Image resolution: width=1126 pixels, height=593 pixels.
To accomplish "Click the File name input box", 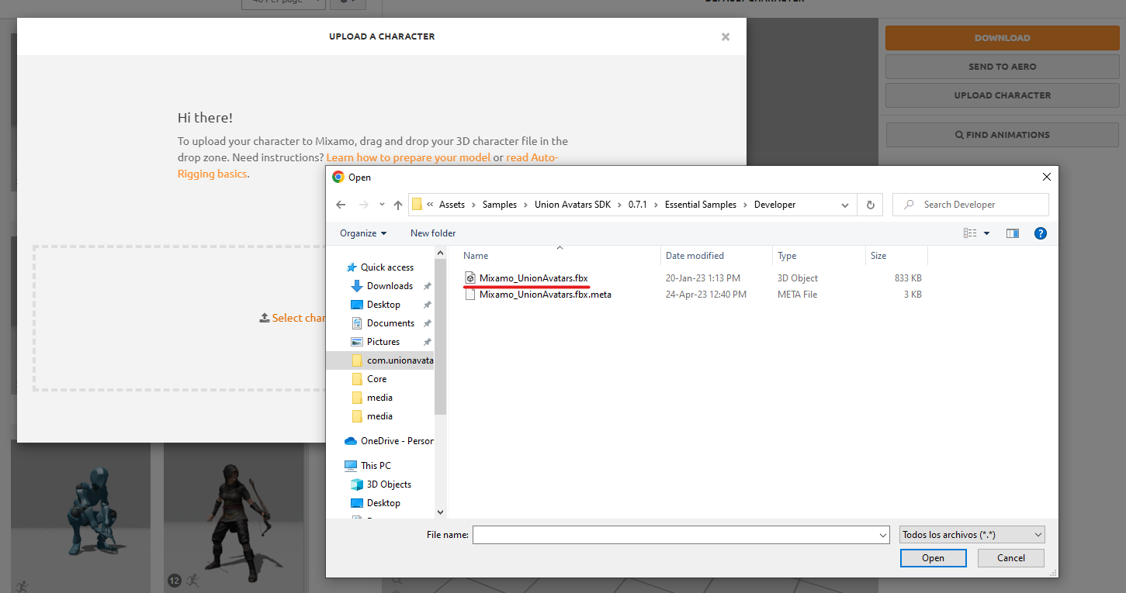I will (674, 535).
